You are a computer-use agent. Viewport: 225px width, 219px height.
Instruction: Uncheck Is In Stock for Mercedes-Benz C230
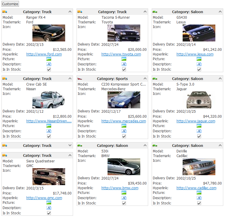(x=124, y=136)
